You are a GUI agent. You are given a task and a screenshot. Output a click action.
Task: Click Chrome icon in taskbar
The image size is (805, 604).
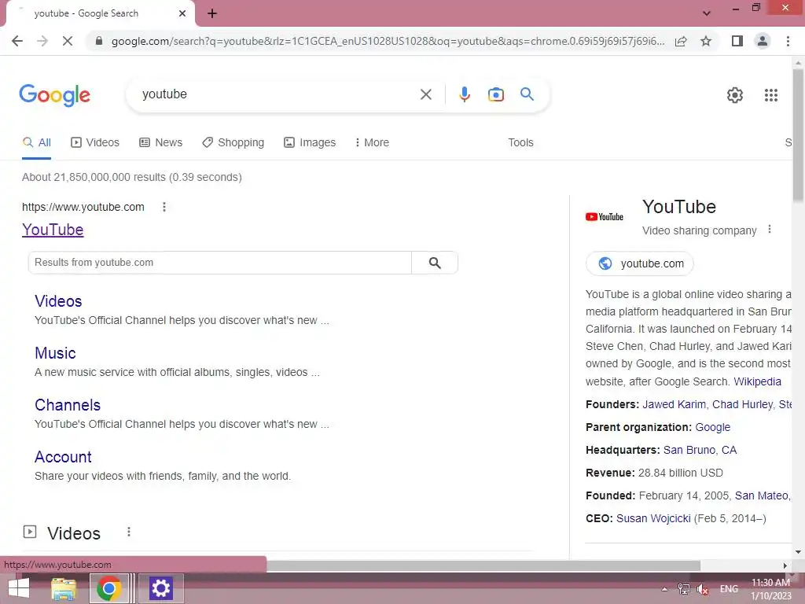click(108, 588)
